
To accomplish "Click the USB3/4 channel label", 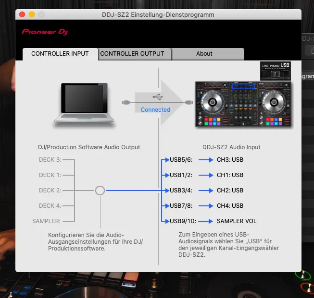I will [x=181, y=191].
